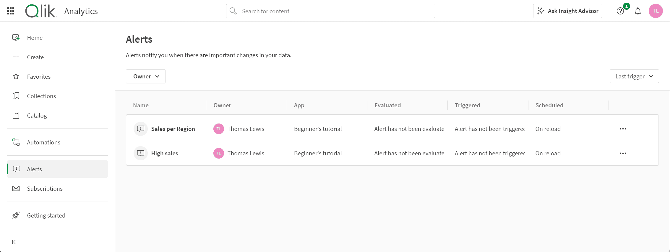This screenshot has height=252, width=670.
Task: Select Collections from the sidebar
Action: coord(41,96)
